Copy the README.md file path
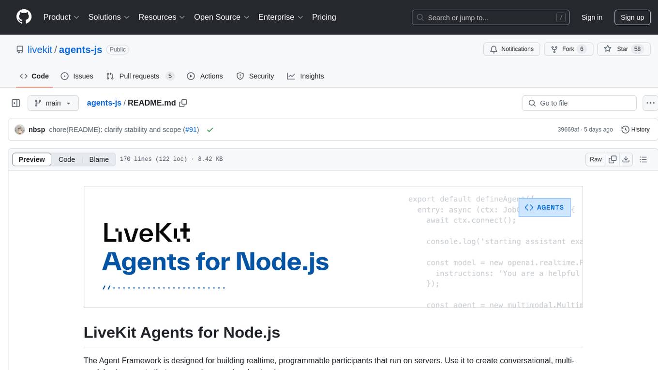 point(183,103)
